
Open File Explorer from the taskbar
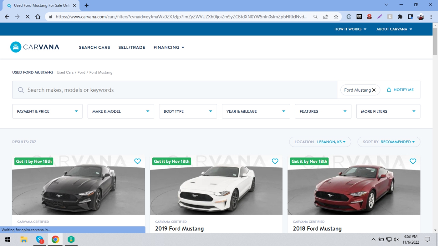pos(24,240)
